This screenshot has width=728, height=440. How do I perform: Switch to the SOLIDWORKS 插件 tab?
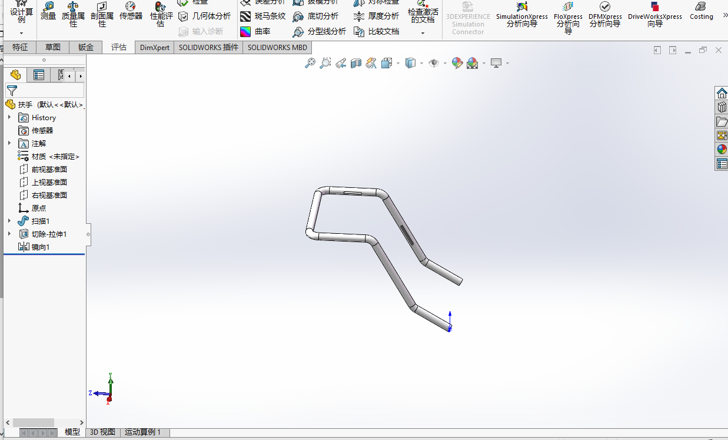coord(208,47)
